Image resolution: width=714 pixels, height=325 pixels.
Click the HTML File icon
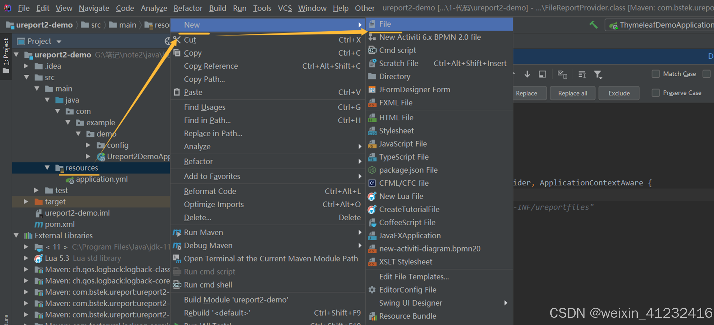tap(372, 118)
